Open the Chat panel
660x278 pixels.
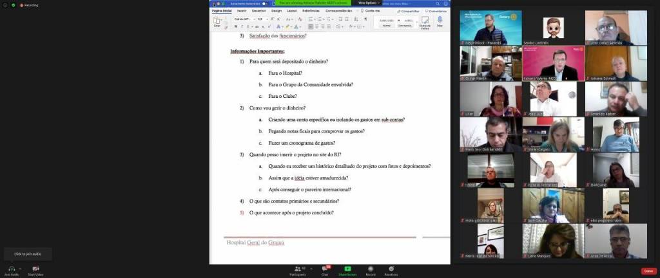pos(325,269)
